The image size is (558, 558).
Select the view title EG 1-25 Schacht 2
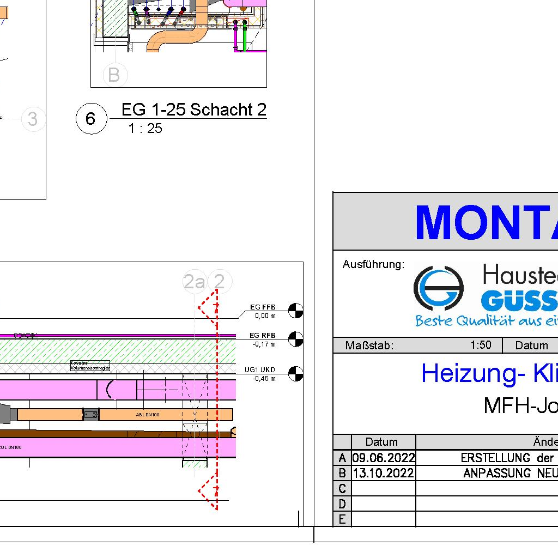click(193, 110)
